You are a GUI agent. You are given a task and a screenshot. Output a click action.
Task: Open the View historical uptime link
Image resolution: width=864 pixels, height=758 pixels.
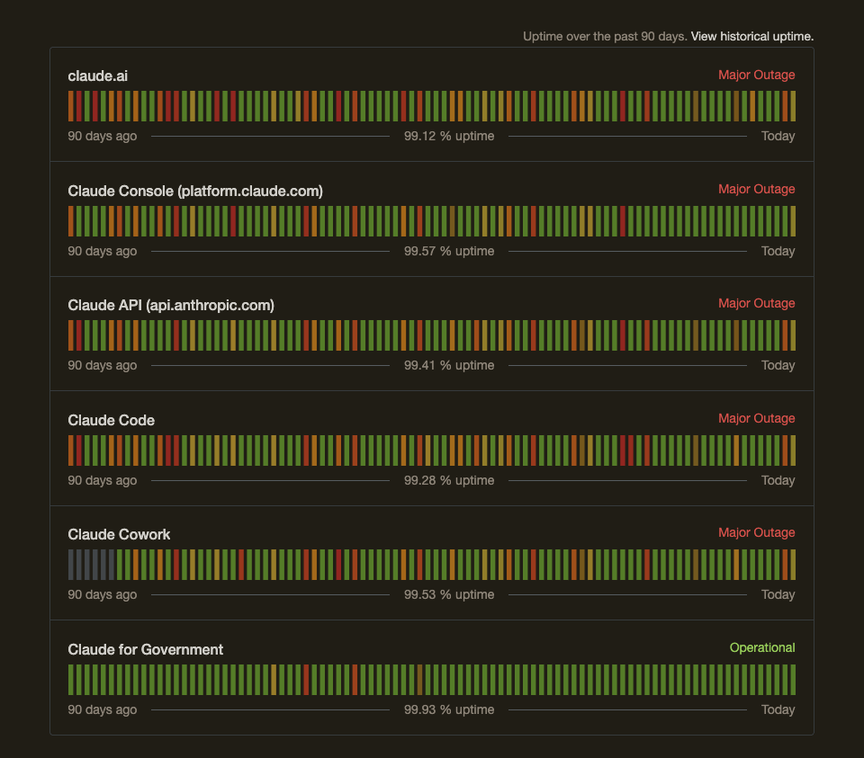point(752,36)
